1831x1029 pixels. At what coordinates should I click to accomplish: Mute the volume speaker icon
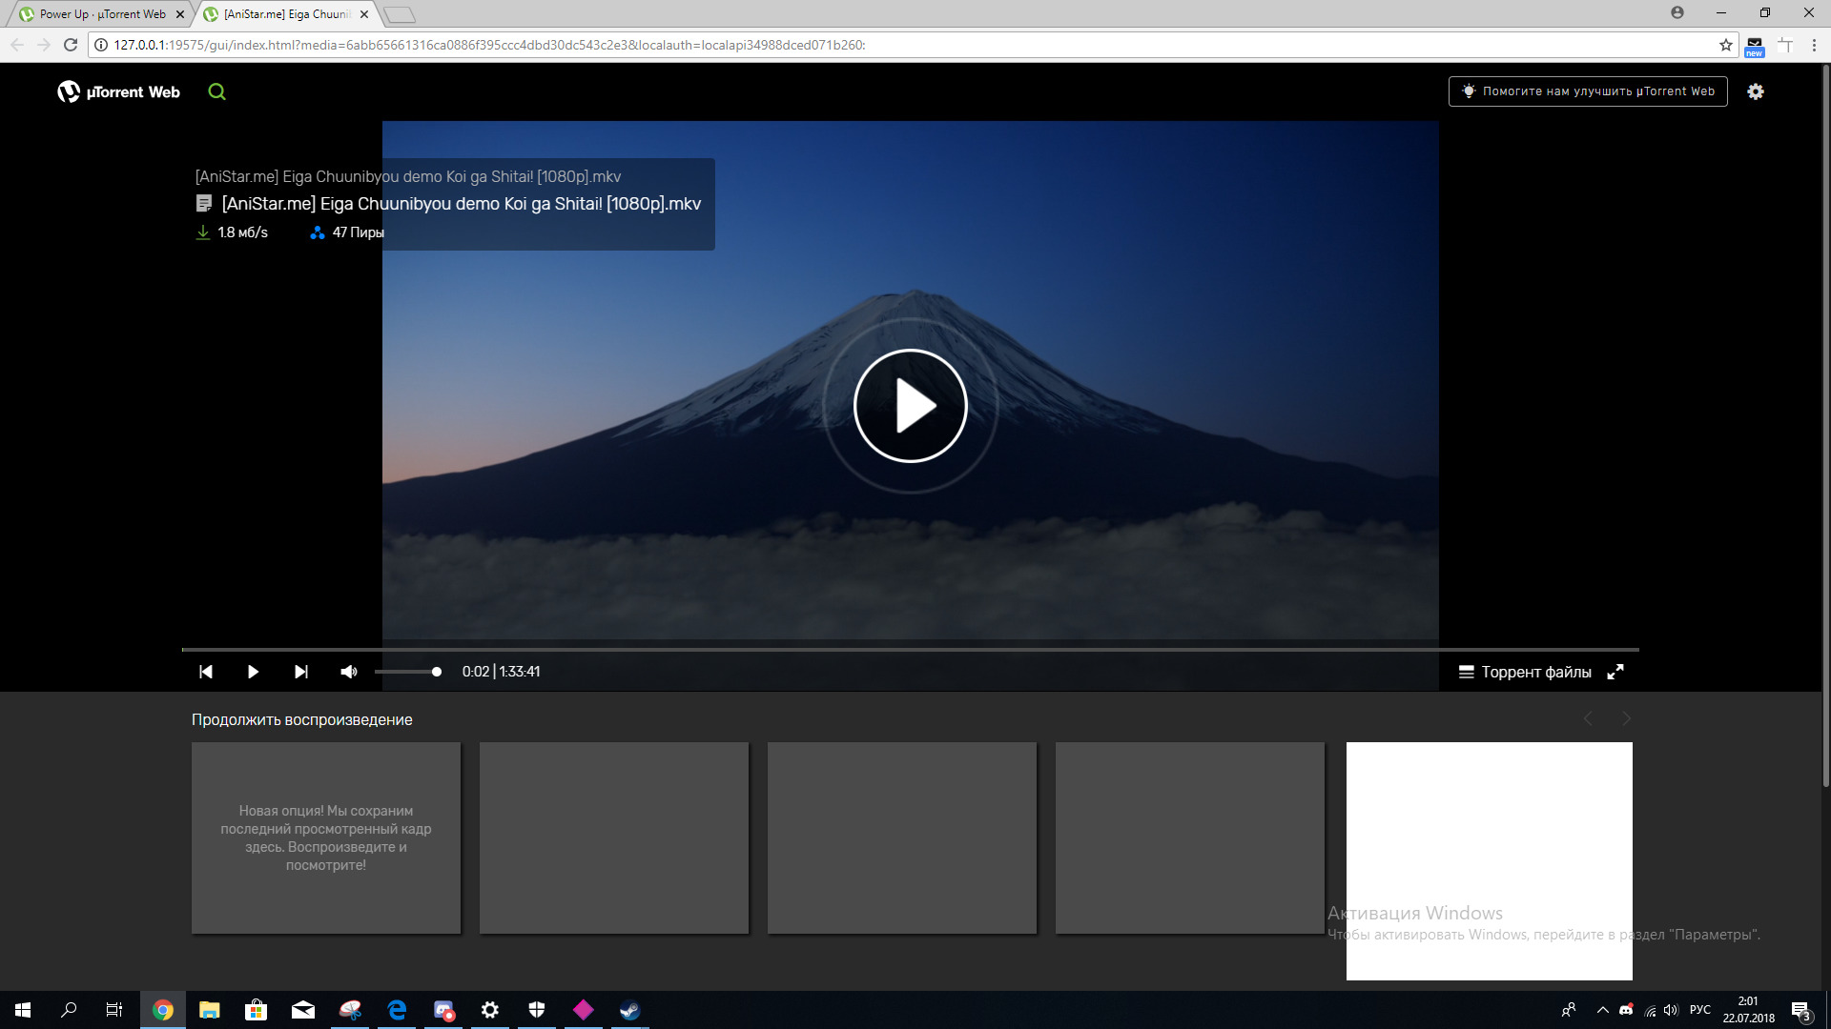349,672
